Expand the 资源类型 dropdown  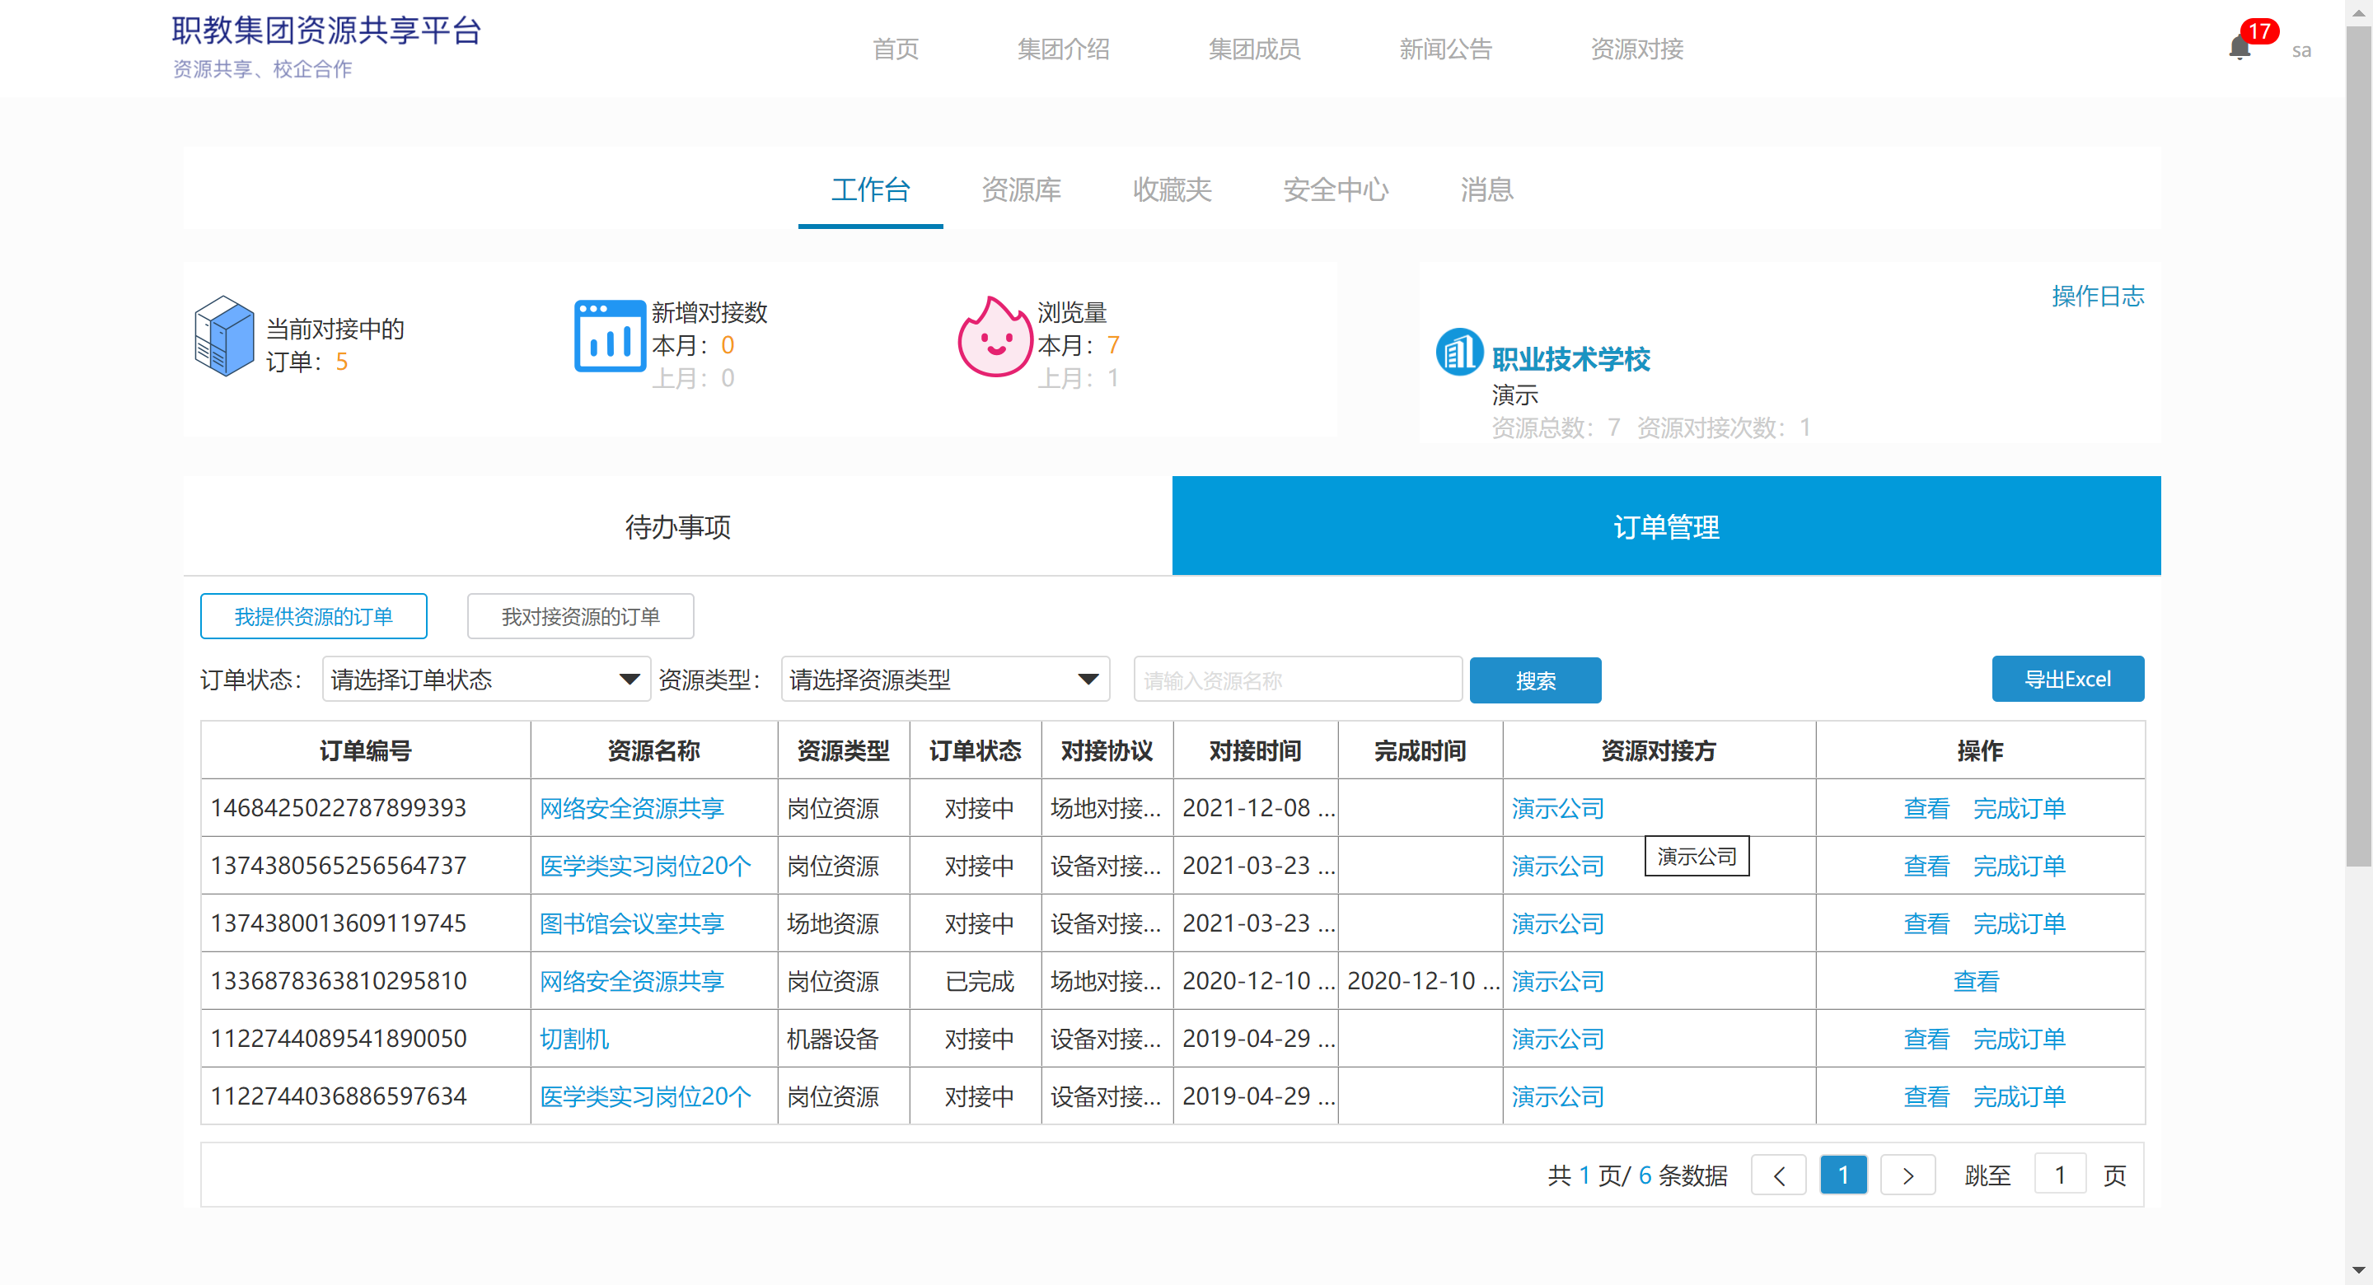click(x=944, y=680)
